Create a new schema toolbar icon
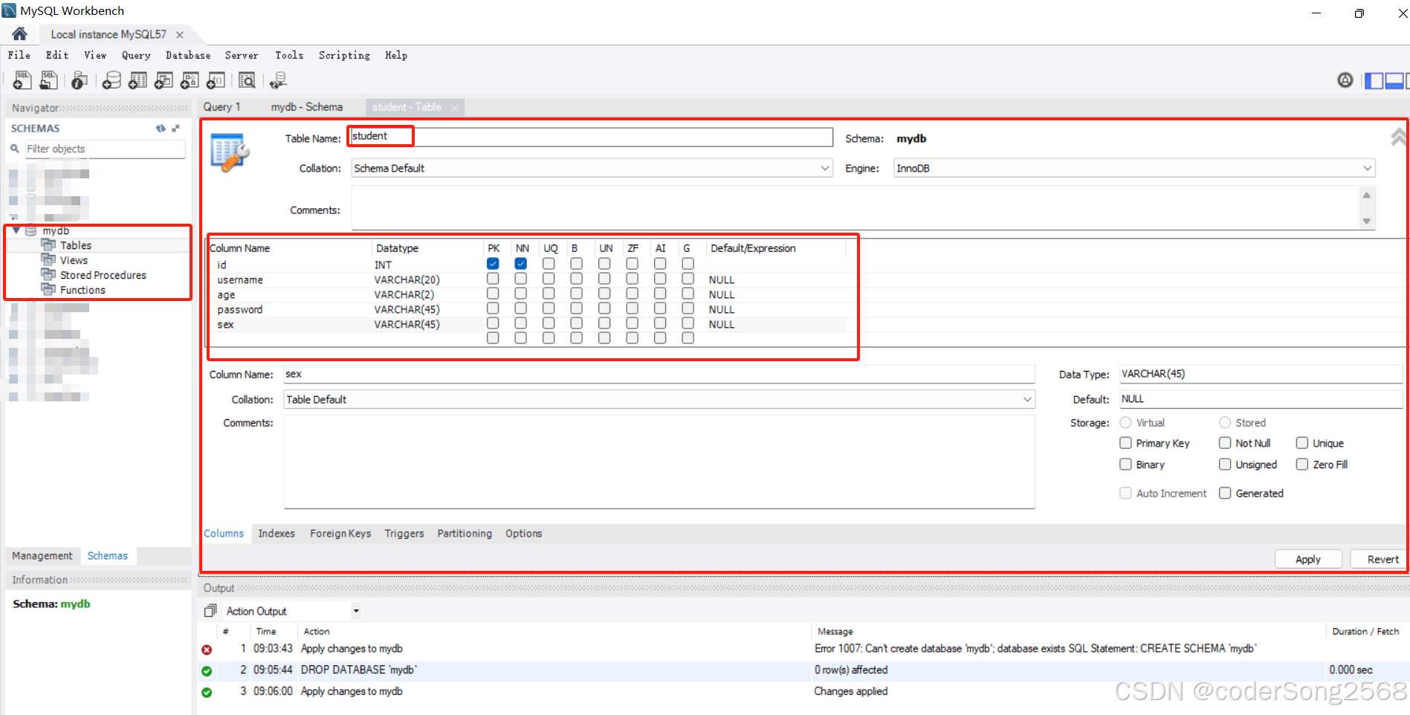This screenshot has height=715, width=1410. pos(111,80)
